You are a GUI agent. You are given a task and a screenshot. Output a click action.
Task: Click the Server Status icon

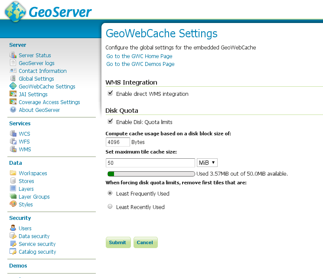click(x=13, y=55)
